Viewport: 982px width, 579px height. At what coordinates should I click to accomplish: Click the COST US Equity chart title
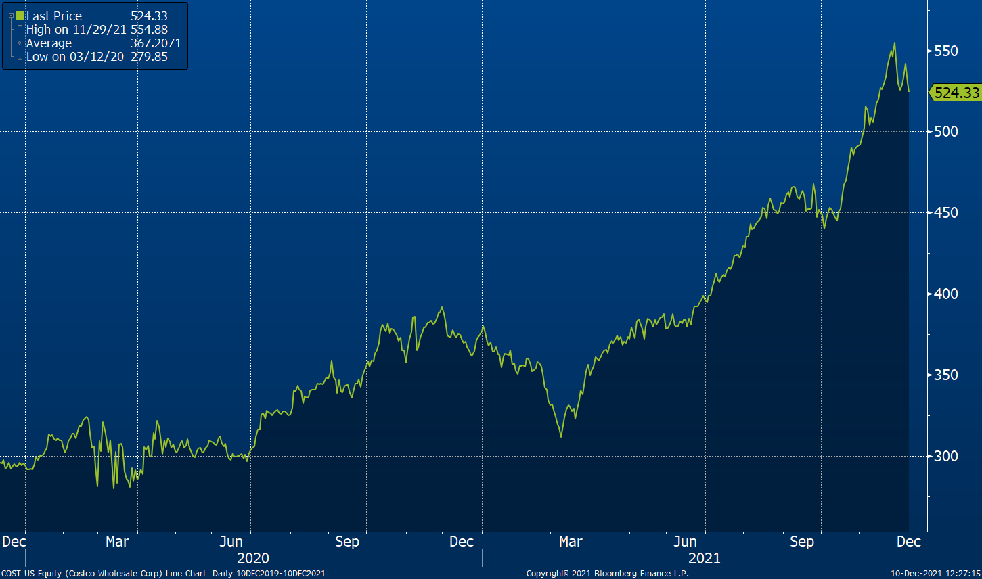click(104, 574)
